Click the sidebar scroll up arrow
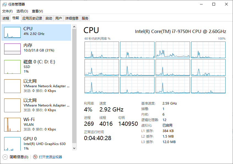 pos(74,27)
